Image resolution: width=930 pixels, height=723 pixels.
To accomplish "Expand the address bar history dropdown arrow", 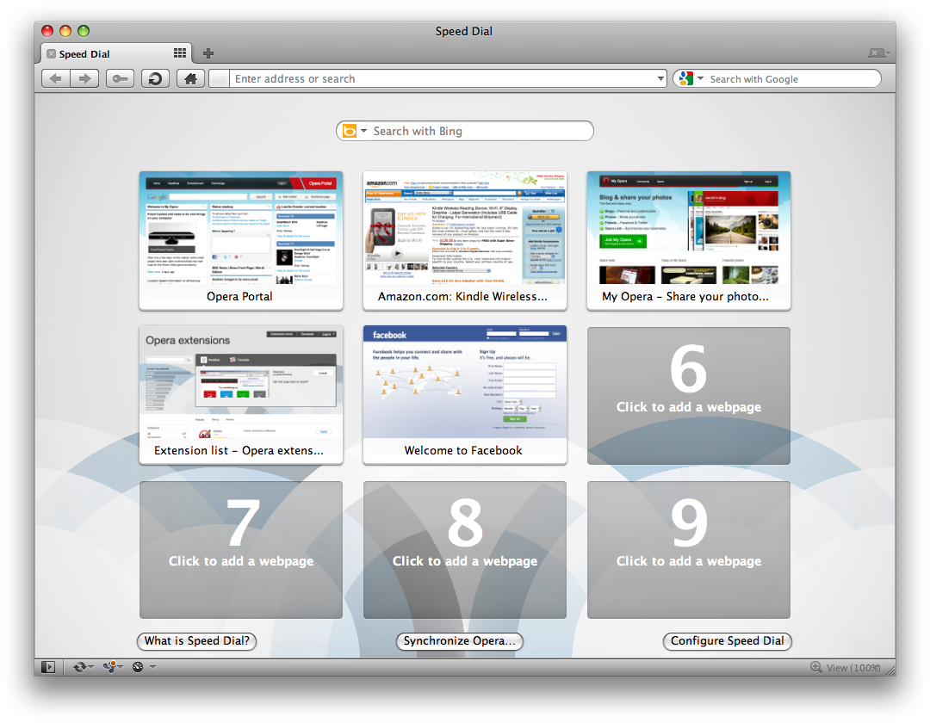I will [x=660, y=79].
